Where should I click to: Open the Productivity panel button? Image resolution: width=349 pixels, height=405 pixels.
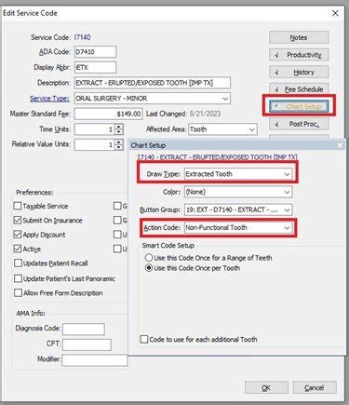coord(299,55)
